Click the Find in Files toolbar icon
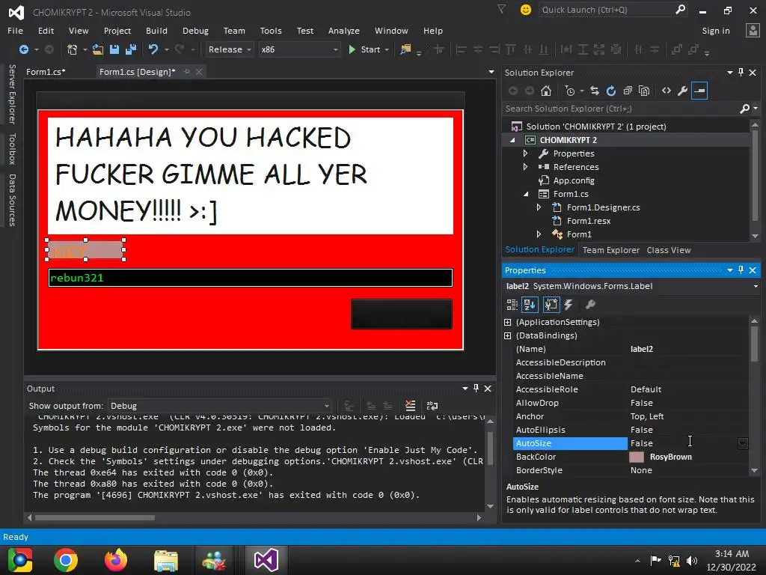The image size is (766, 575). tap(405, 49)
